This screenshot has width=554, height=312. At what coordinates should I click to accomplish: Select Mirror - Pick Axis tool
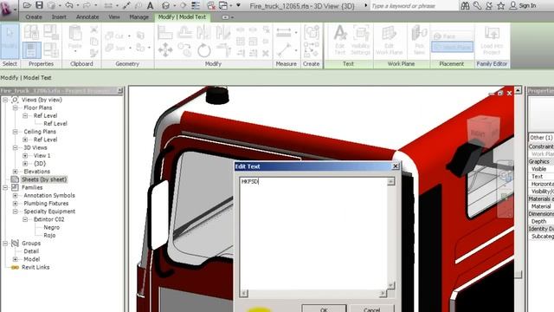click(x=204, y=33)
